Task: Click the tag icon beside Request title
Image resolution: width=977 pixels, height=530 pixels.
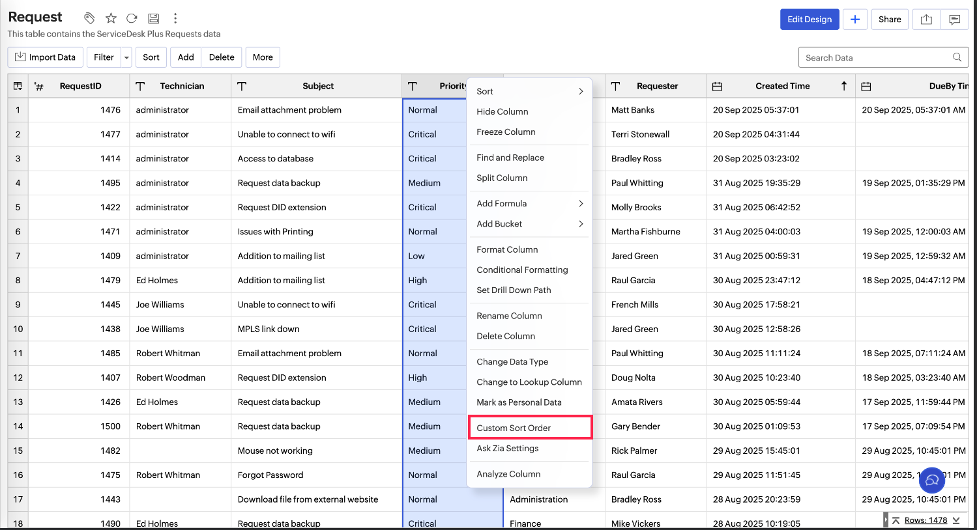Action: 90,18
